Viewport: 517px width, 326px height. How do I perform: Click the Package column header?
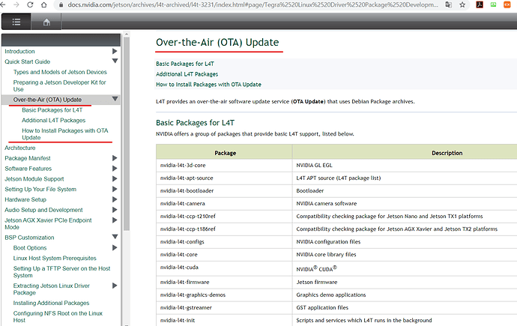(x=225, y=153)
